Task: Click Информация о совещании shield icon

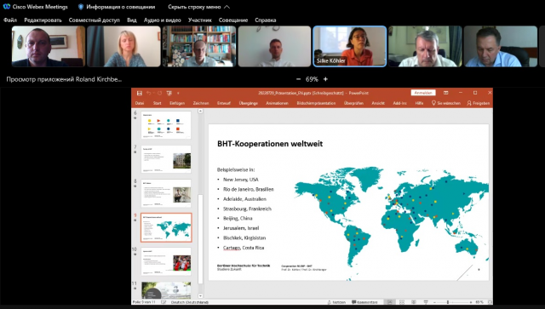Action: [81, 7]
